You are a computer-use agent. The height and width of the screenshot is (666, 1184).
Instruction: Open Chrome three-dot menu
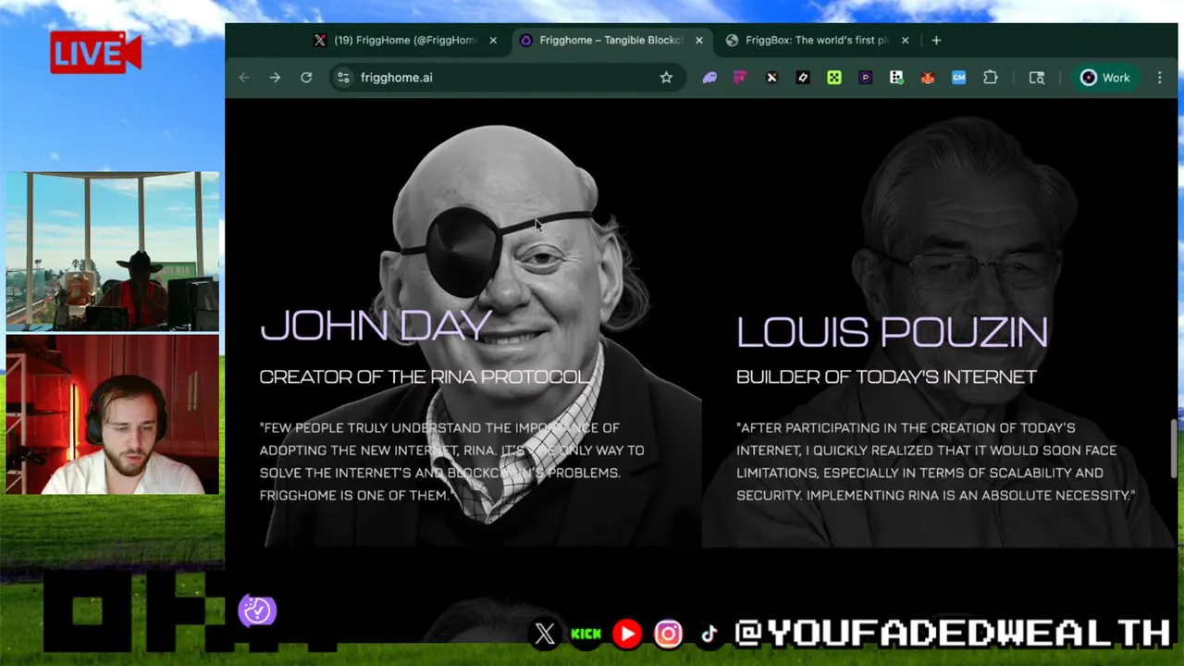click(x=1160, y=78)
